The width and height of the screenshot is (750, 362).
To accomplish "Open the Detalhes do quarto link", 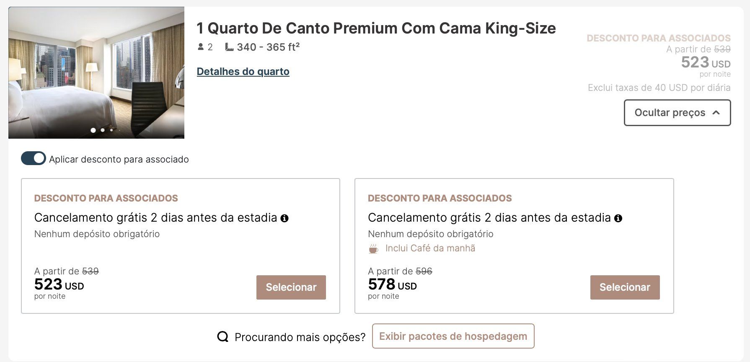I will tap(243, 72).
